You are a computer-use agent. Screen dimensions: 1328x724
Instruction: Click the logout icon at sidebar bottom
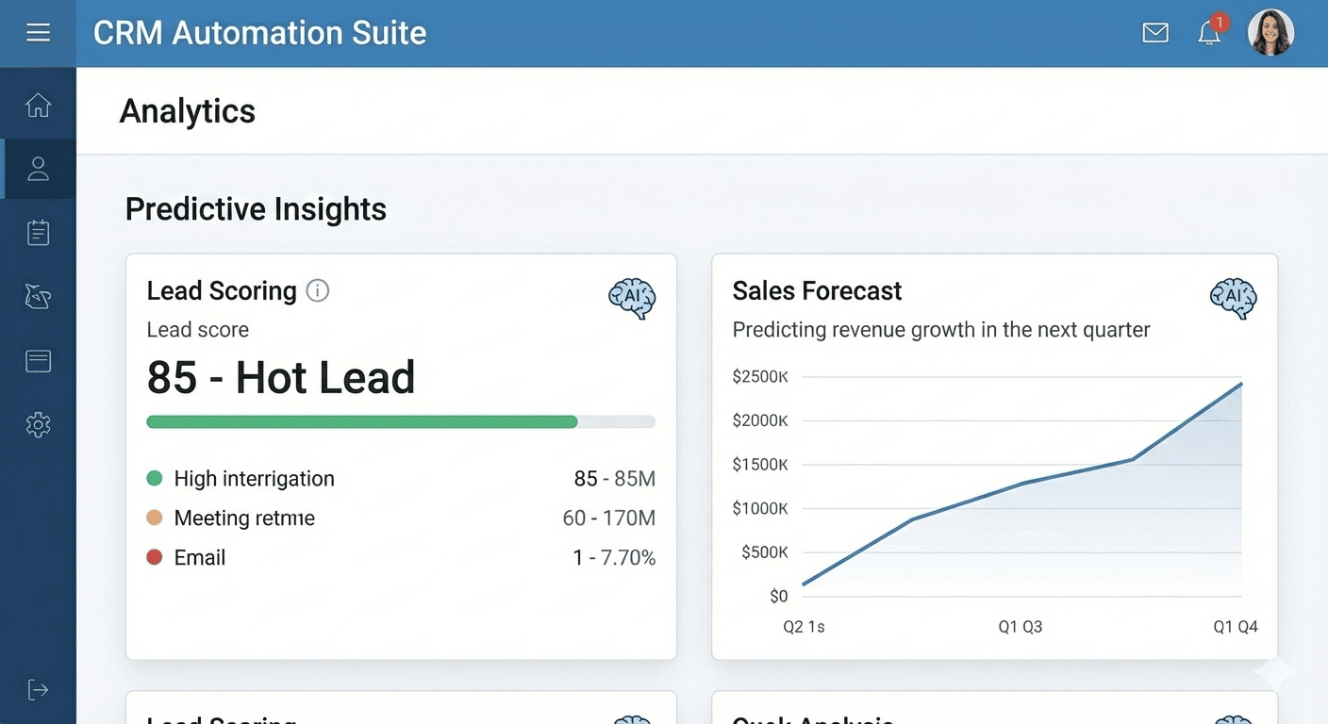click(x=38, y=690)
